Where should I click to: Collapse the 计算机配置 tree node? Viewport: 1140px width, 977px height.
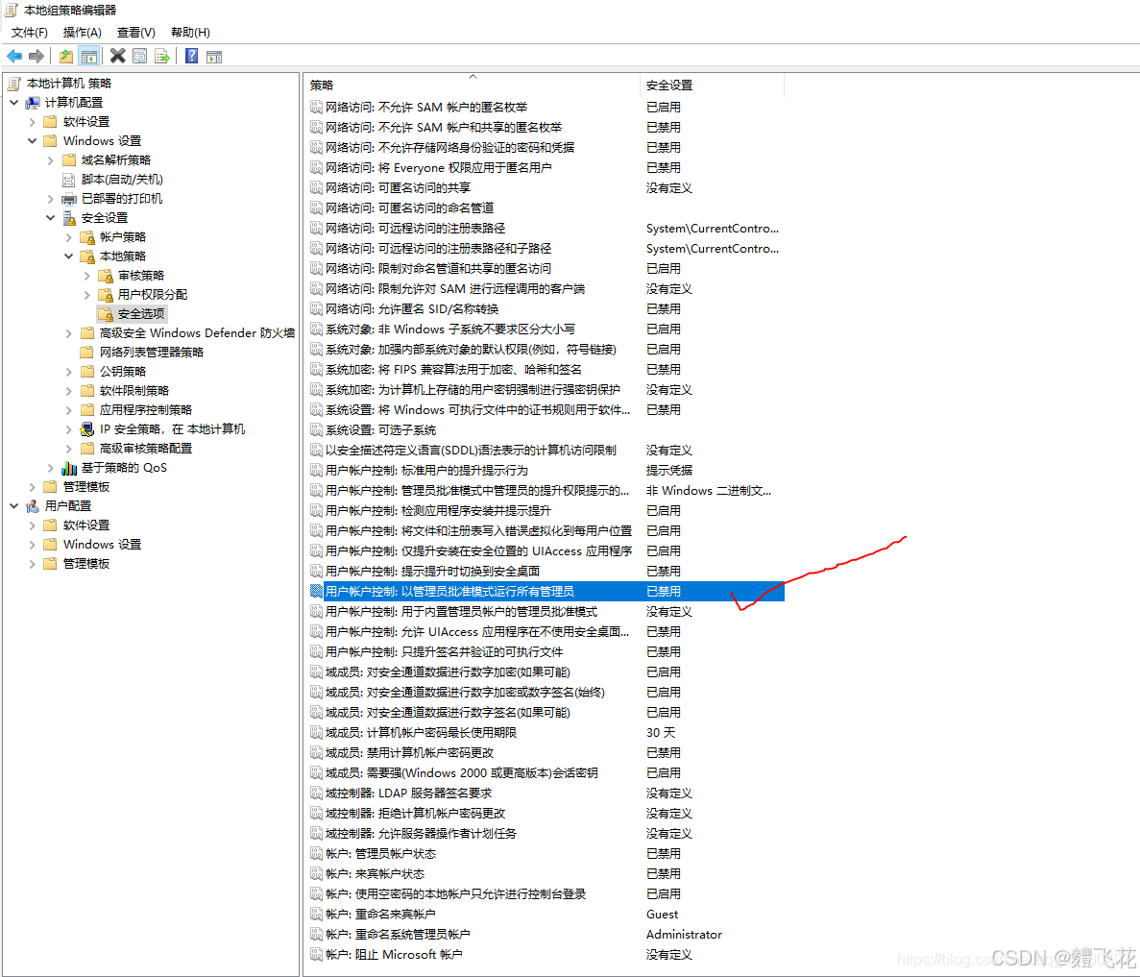[x=13, y=103]
